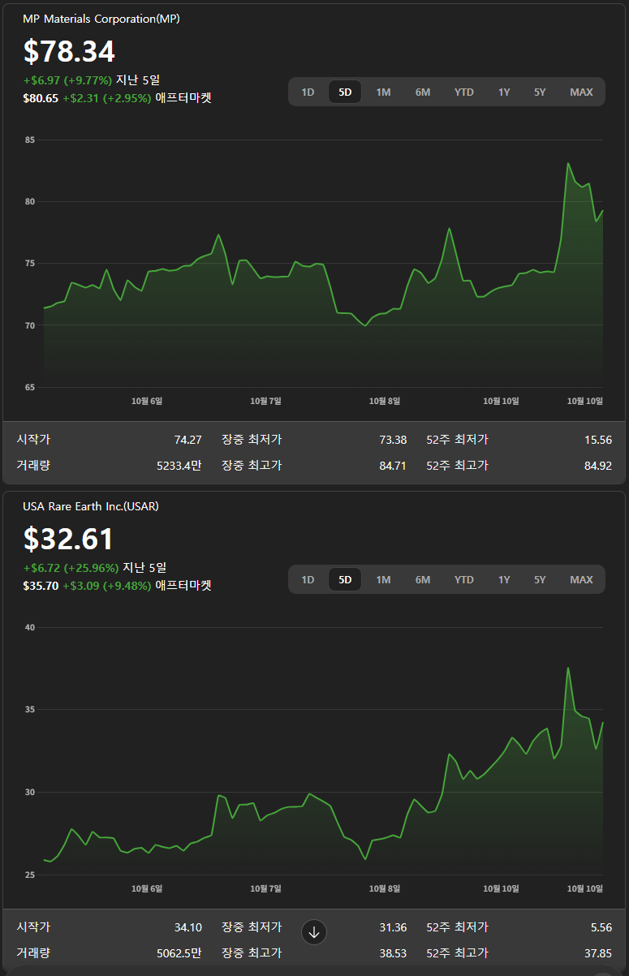The image size is (629, 976).
Task: Choose MAX range on USA Rare Earth chart
Action: pos(581,579)
